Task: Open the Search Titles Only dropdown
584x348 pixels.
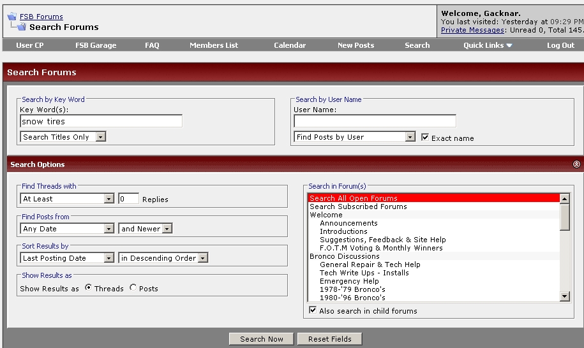Action: [x=63, y=137]
